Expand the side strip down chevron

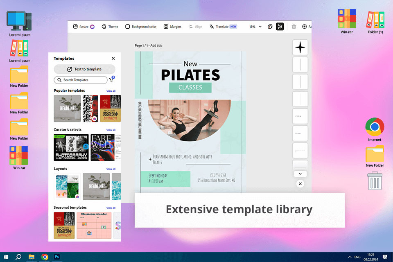click(x=300, y=174)
